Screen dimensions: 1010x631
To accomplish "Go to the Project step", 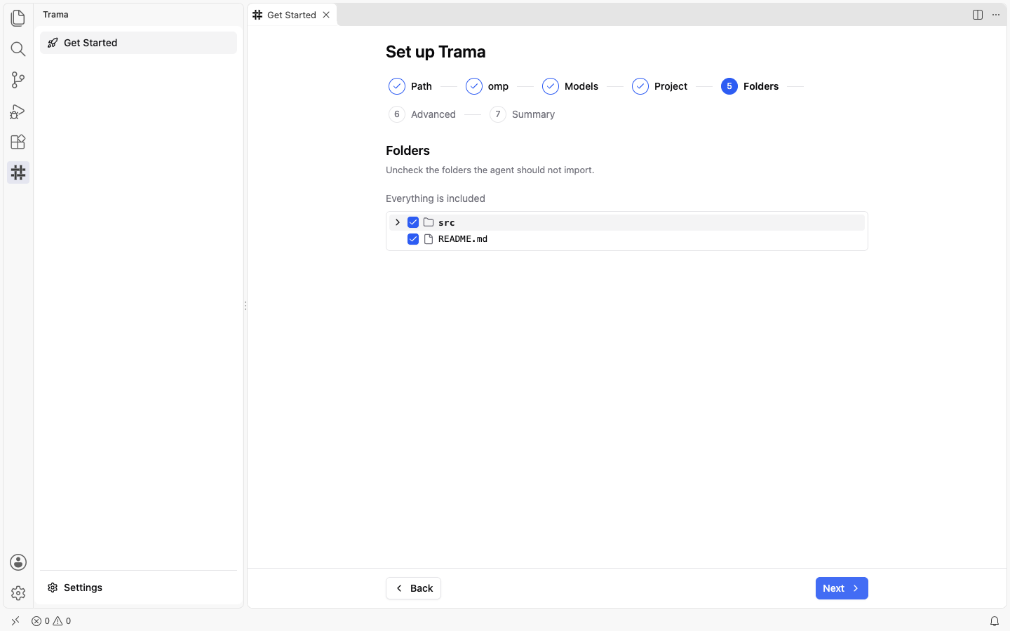I will click(659, 86).
